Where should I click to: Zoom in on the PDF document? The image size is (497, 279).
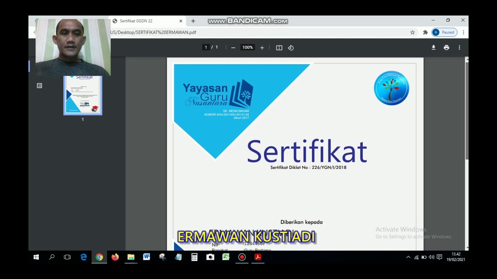[x=262, y=48]
